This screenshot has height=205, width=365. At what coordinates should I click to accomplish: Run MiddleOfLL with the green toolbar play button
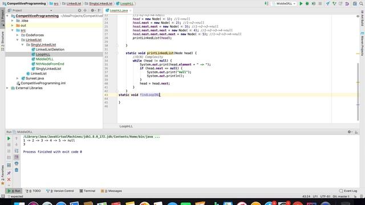point(301,3)
